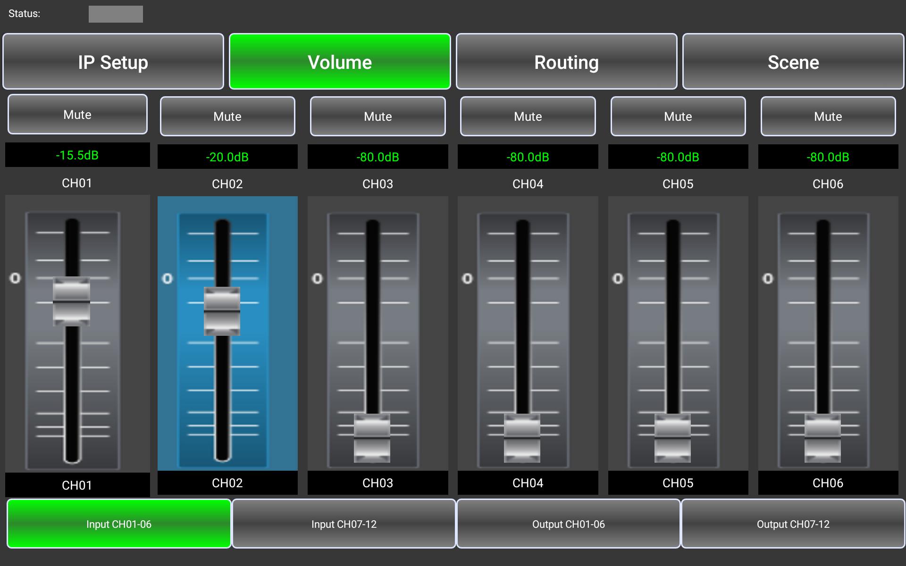Click the gray Status indicator box

116,14
